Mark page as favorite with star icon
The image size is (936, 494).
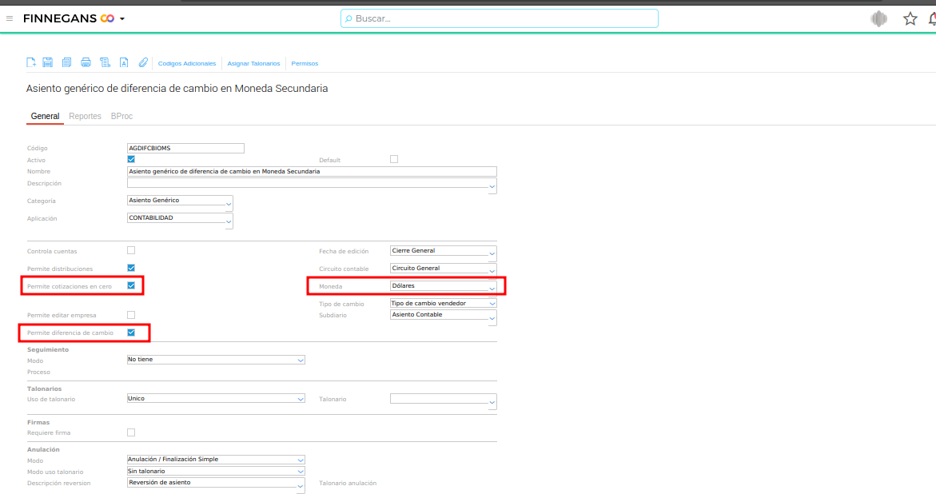910,18
